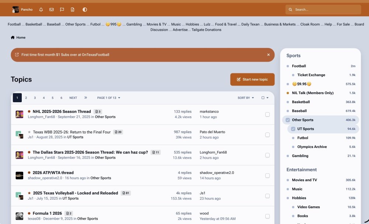This screenshot has height=224, width=369.
Task: Toggle the dark mode contrast icon
Action: [x=85, y=10]
